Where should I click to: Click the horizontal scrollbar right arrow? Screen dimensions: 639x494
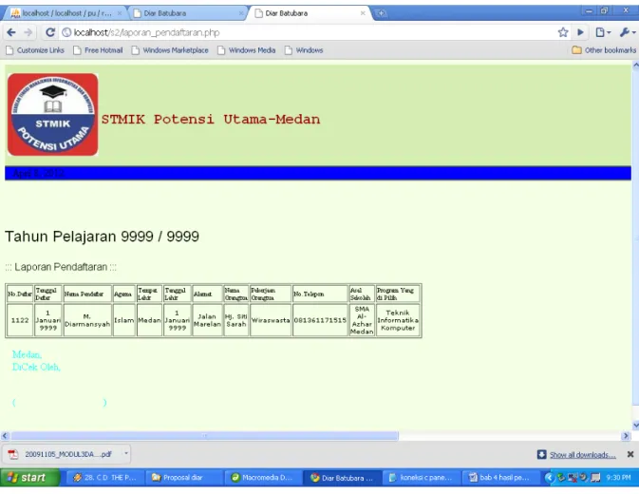click(x=626, y=436)
